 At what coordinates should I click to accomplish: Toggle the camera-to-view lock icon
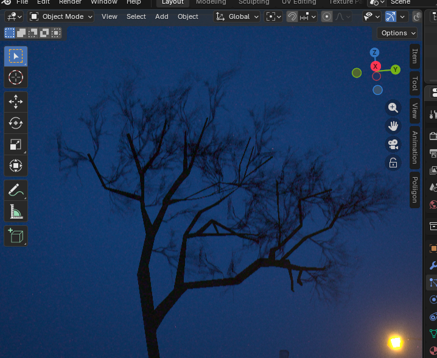393,163
